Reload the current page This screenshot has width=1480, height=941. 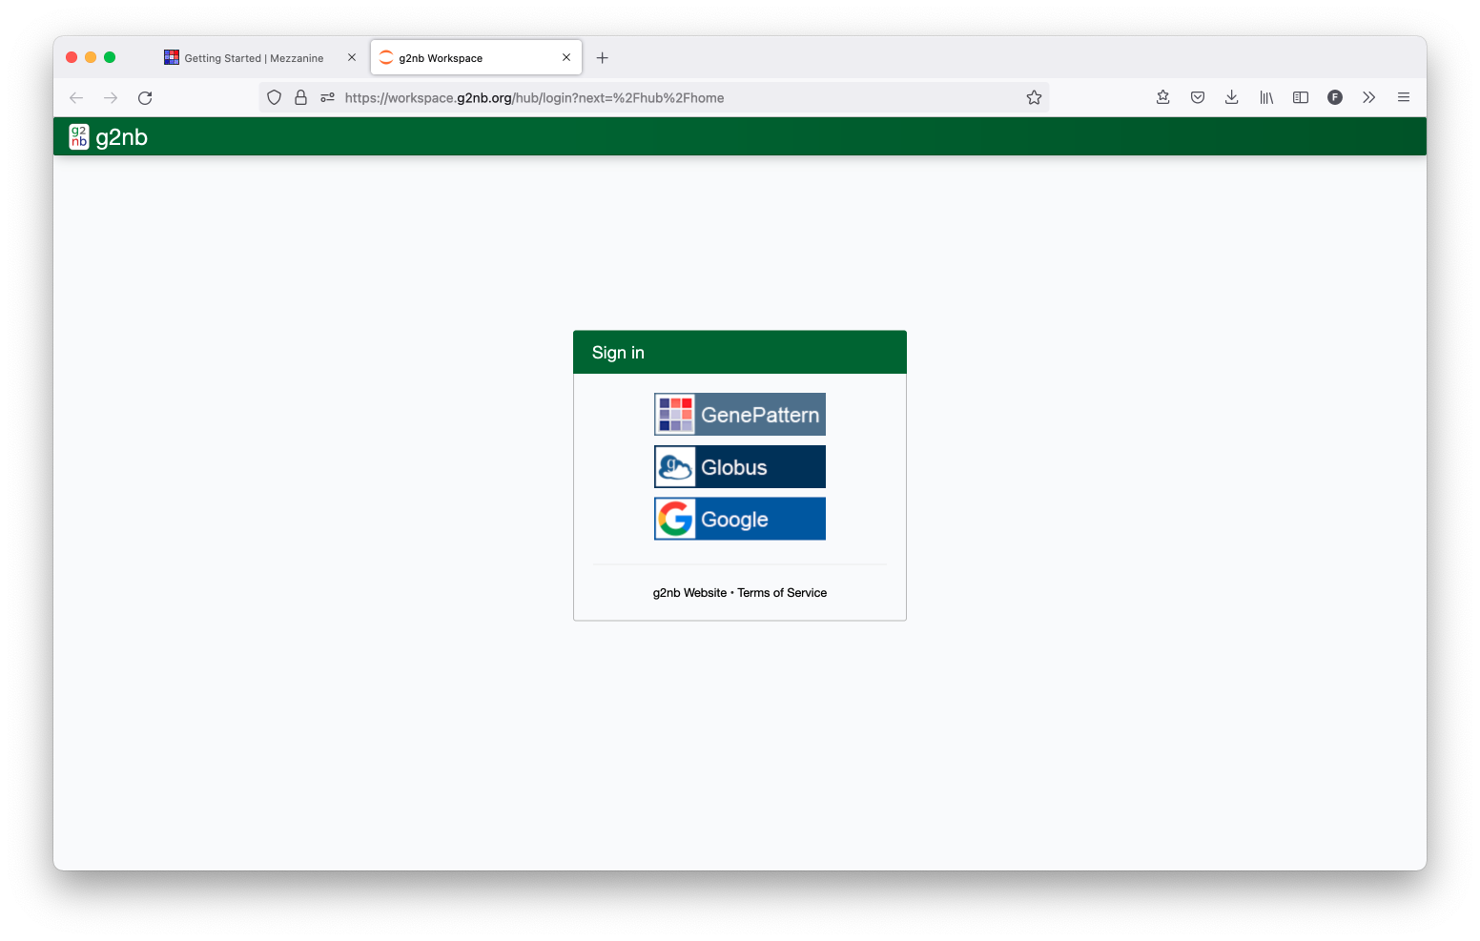[x=145, y=98]
